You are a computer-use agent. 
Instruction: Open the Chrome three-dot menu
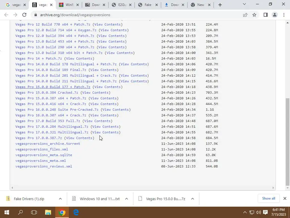coord(284,15)
